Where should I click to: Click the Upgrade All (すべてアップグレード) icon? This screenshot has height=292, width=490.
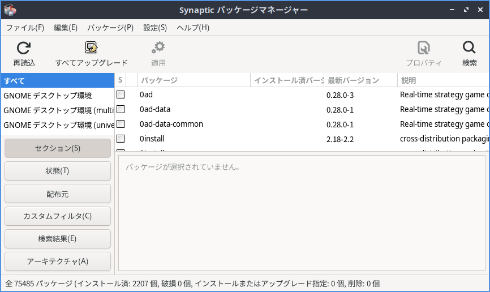click(91, 48)
